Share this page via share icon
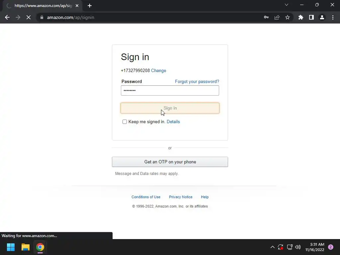Image resolution: width=340 pixels, height=255 pixels. 277,17
